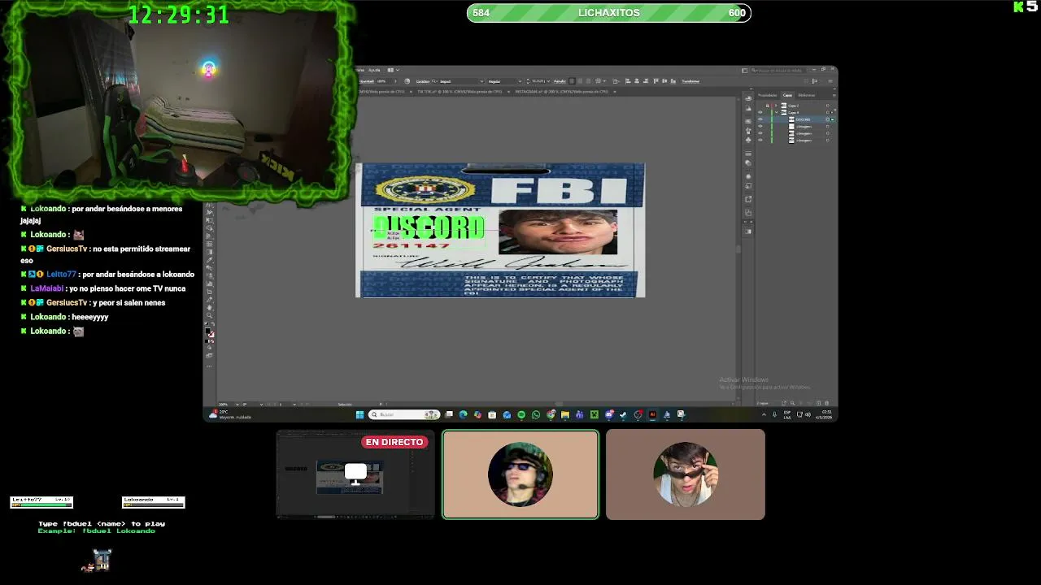Open the font size dropdown arrow
This screenshot has width=1041, height=585.
[x=549, y=81]
